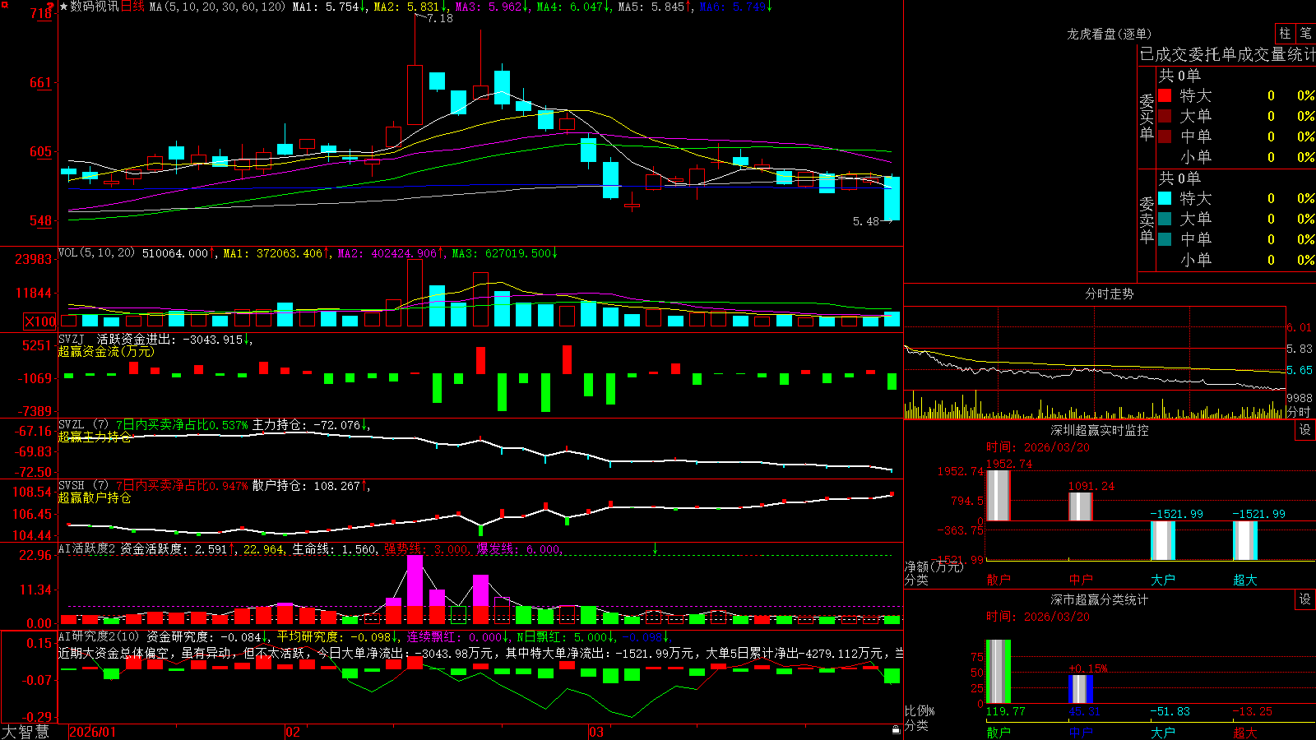This screenshot has height=740, width=1316.
Task: Click the 超赢资金流(万元) label
Action: pos(106,351)
